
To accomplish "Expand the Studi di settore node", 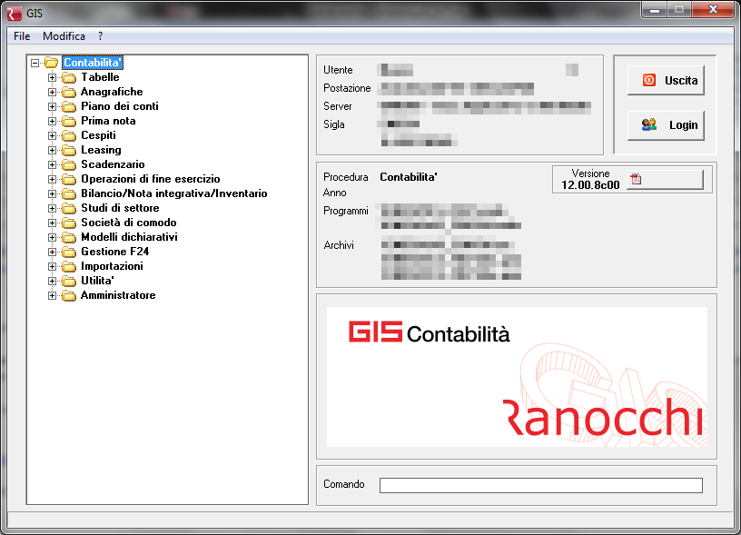I will 52,208.
